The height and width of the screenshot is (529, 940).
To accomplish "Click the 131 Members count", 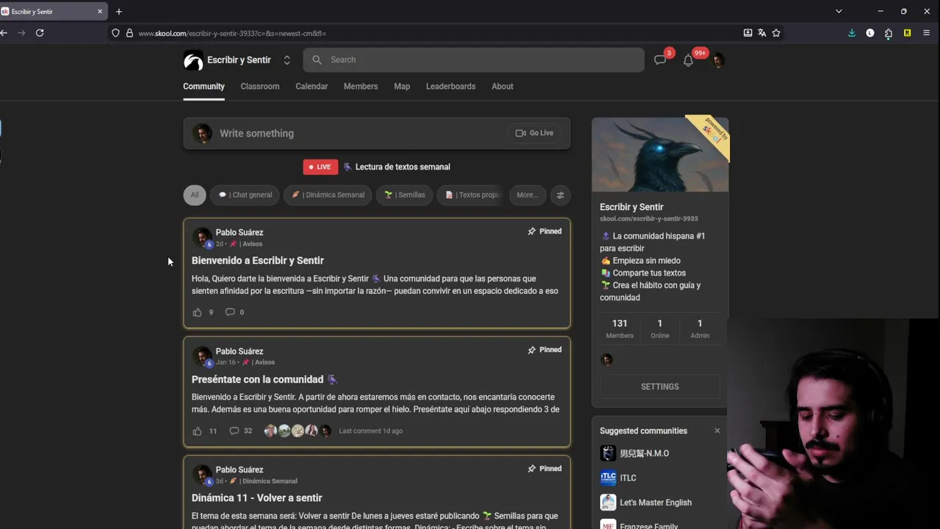I will click(x=620, y=328).
